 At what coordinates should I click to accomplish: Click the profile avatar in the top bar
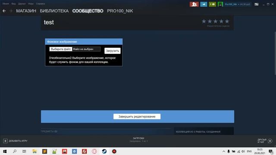[x=220, y=4]
